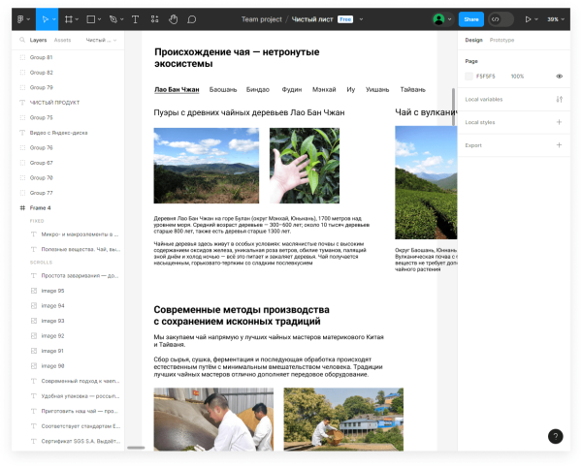Click the blue Share button
Screen dimensions: 582x467
tap(470, 18)
